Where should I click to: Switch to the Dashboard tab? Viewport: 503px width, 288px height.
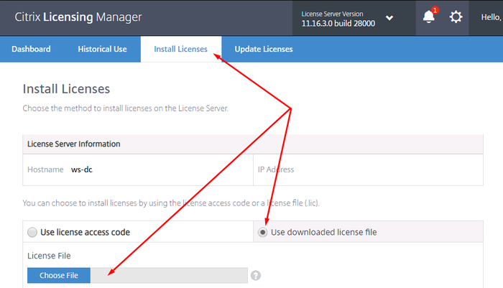31,49
